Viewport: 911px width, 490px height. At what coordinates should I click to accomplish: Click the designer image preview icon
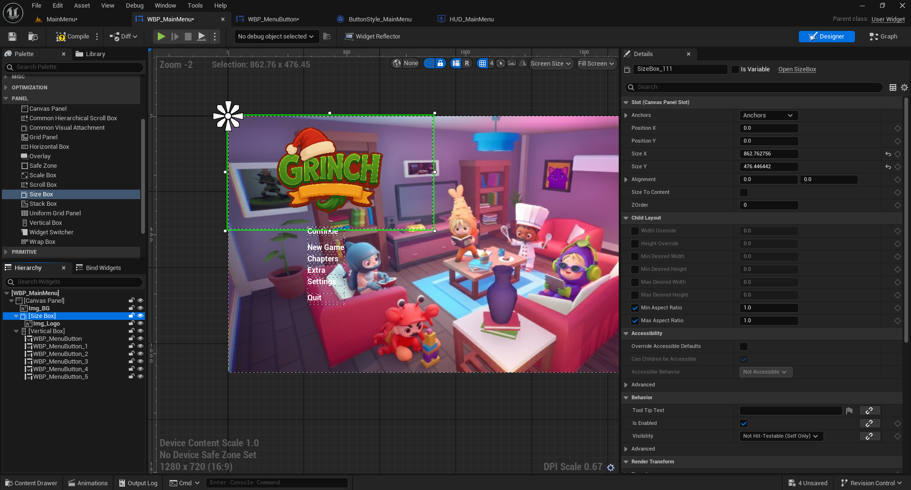point(512,63)
